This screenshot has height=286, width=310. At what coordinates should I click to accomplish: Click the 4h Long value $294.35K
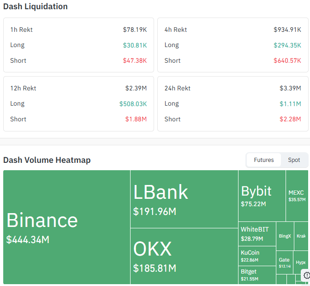[287, 45]
